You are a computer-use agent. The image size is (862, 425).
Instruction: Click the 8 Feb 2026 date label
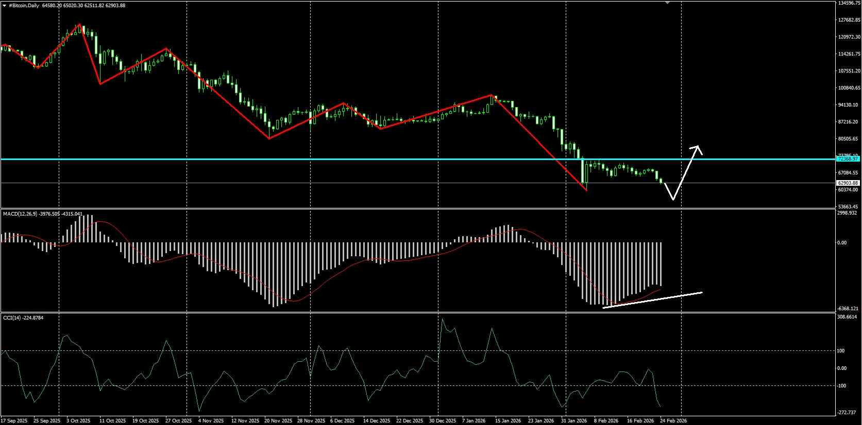[606, 421]
